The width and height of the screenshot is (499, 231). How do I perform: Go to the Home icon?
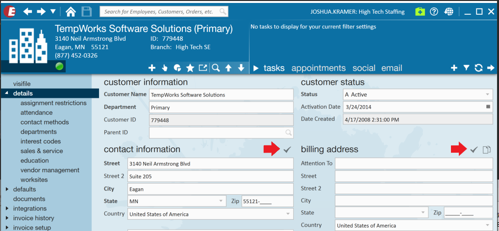click(71, 12)
